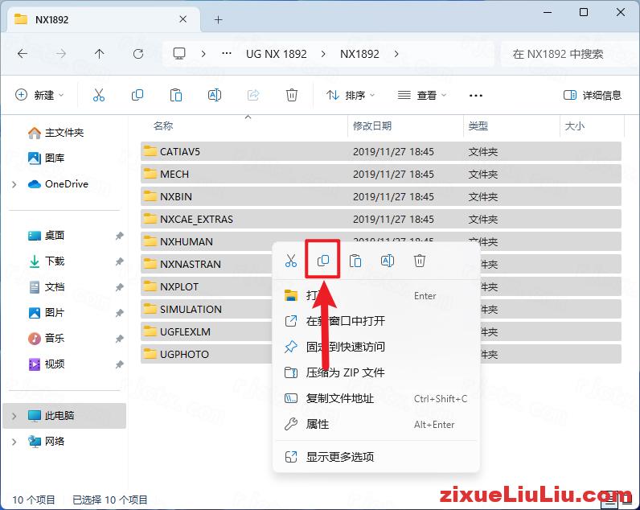Click the NX1892 breadcrumb in the address bar
Image resolution: width=640 pixels, height=510 pixels.
coord(359,53)
